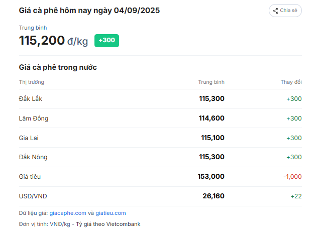The image size is (317, 233).
Task: Click the +22 USD/VND change value
Action: (x=296, y=196)
